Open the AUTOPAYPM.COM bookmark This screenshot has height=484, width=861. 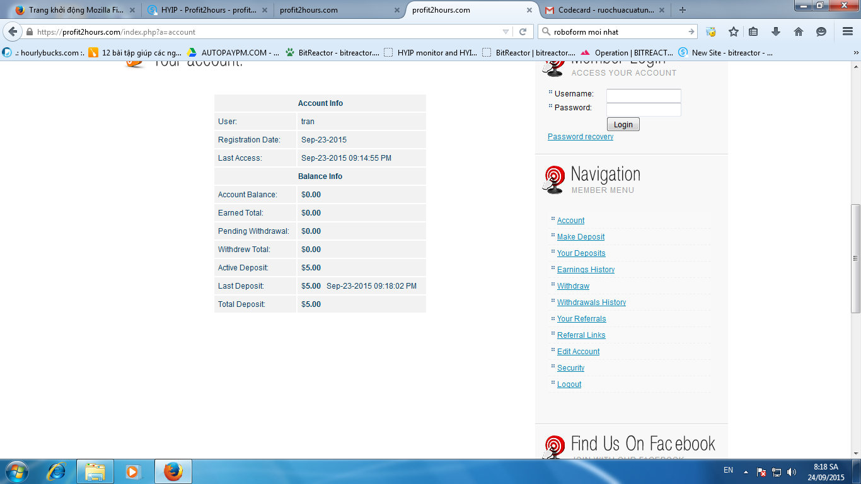[233, 53]
